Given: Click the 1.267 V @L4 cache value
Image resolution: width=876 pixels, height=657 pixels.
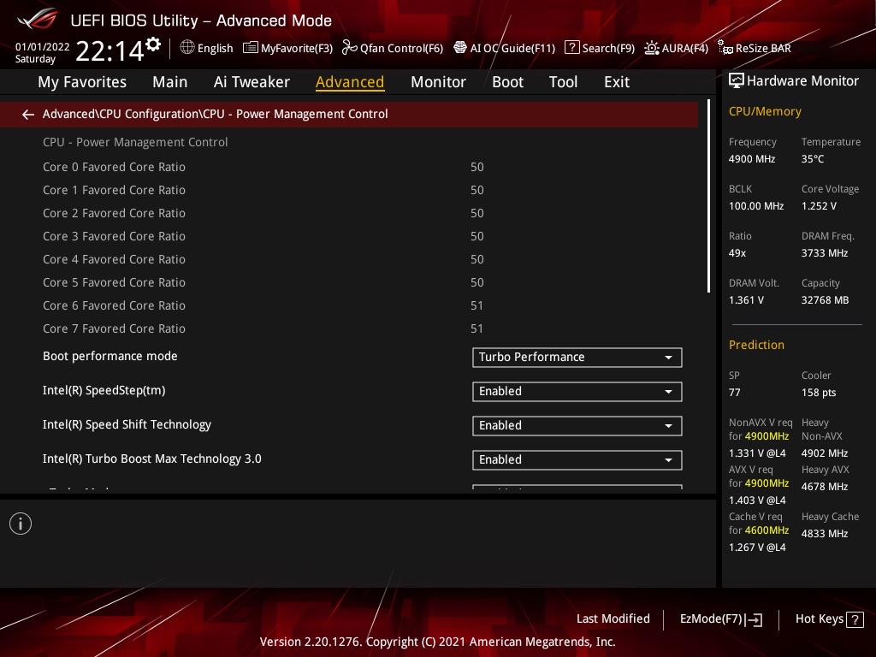Looking at the screenshot, I should click(757, 547).
